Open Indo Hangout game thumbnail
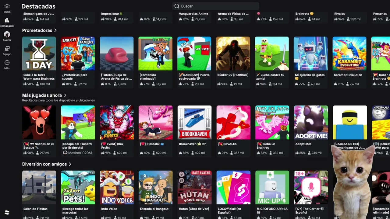390x219 pixels. (156, 187)
